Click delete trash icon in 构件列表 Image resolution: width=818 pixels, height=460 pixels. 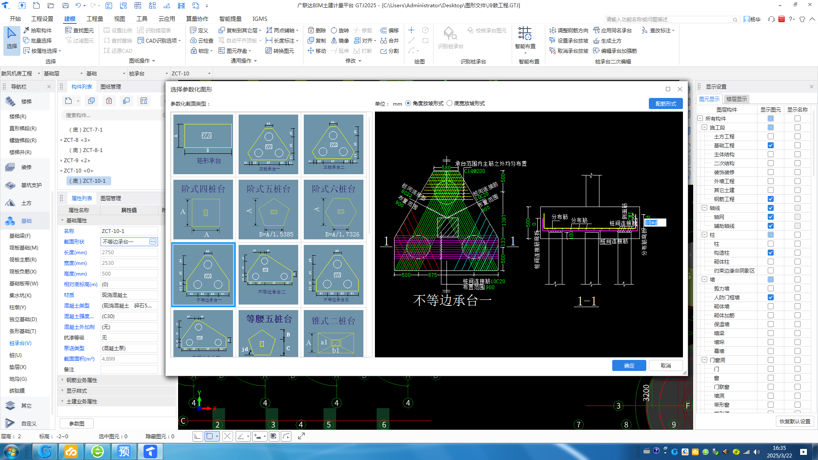(x=109, y=101)
